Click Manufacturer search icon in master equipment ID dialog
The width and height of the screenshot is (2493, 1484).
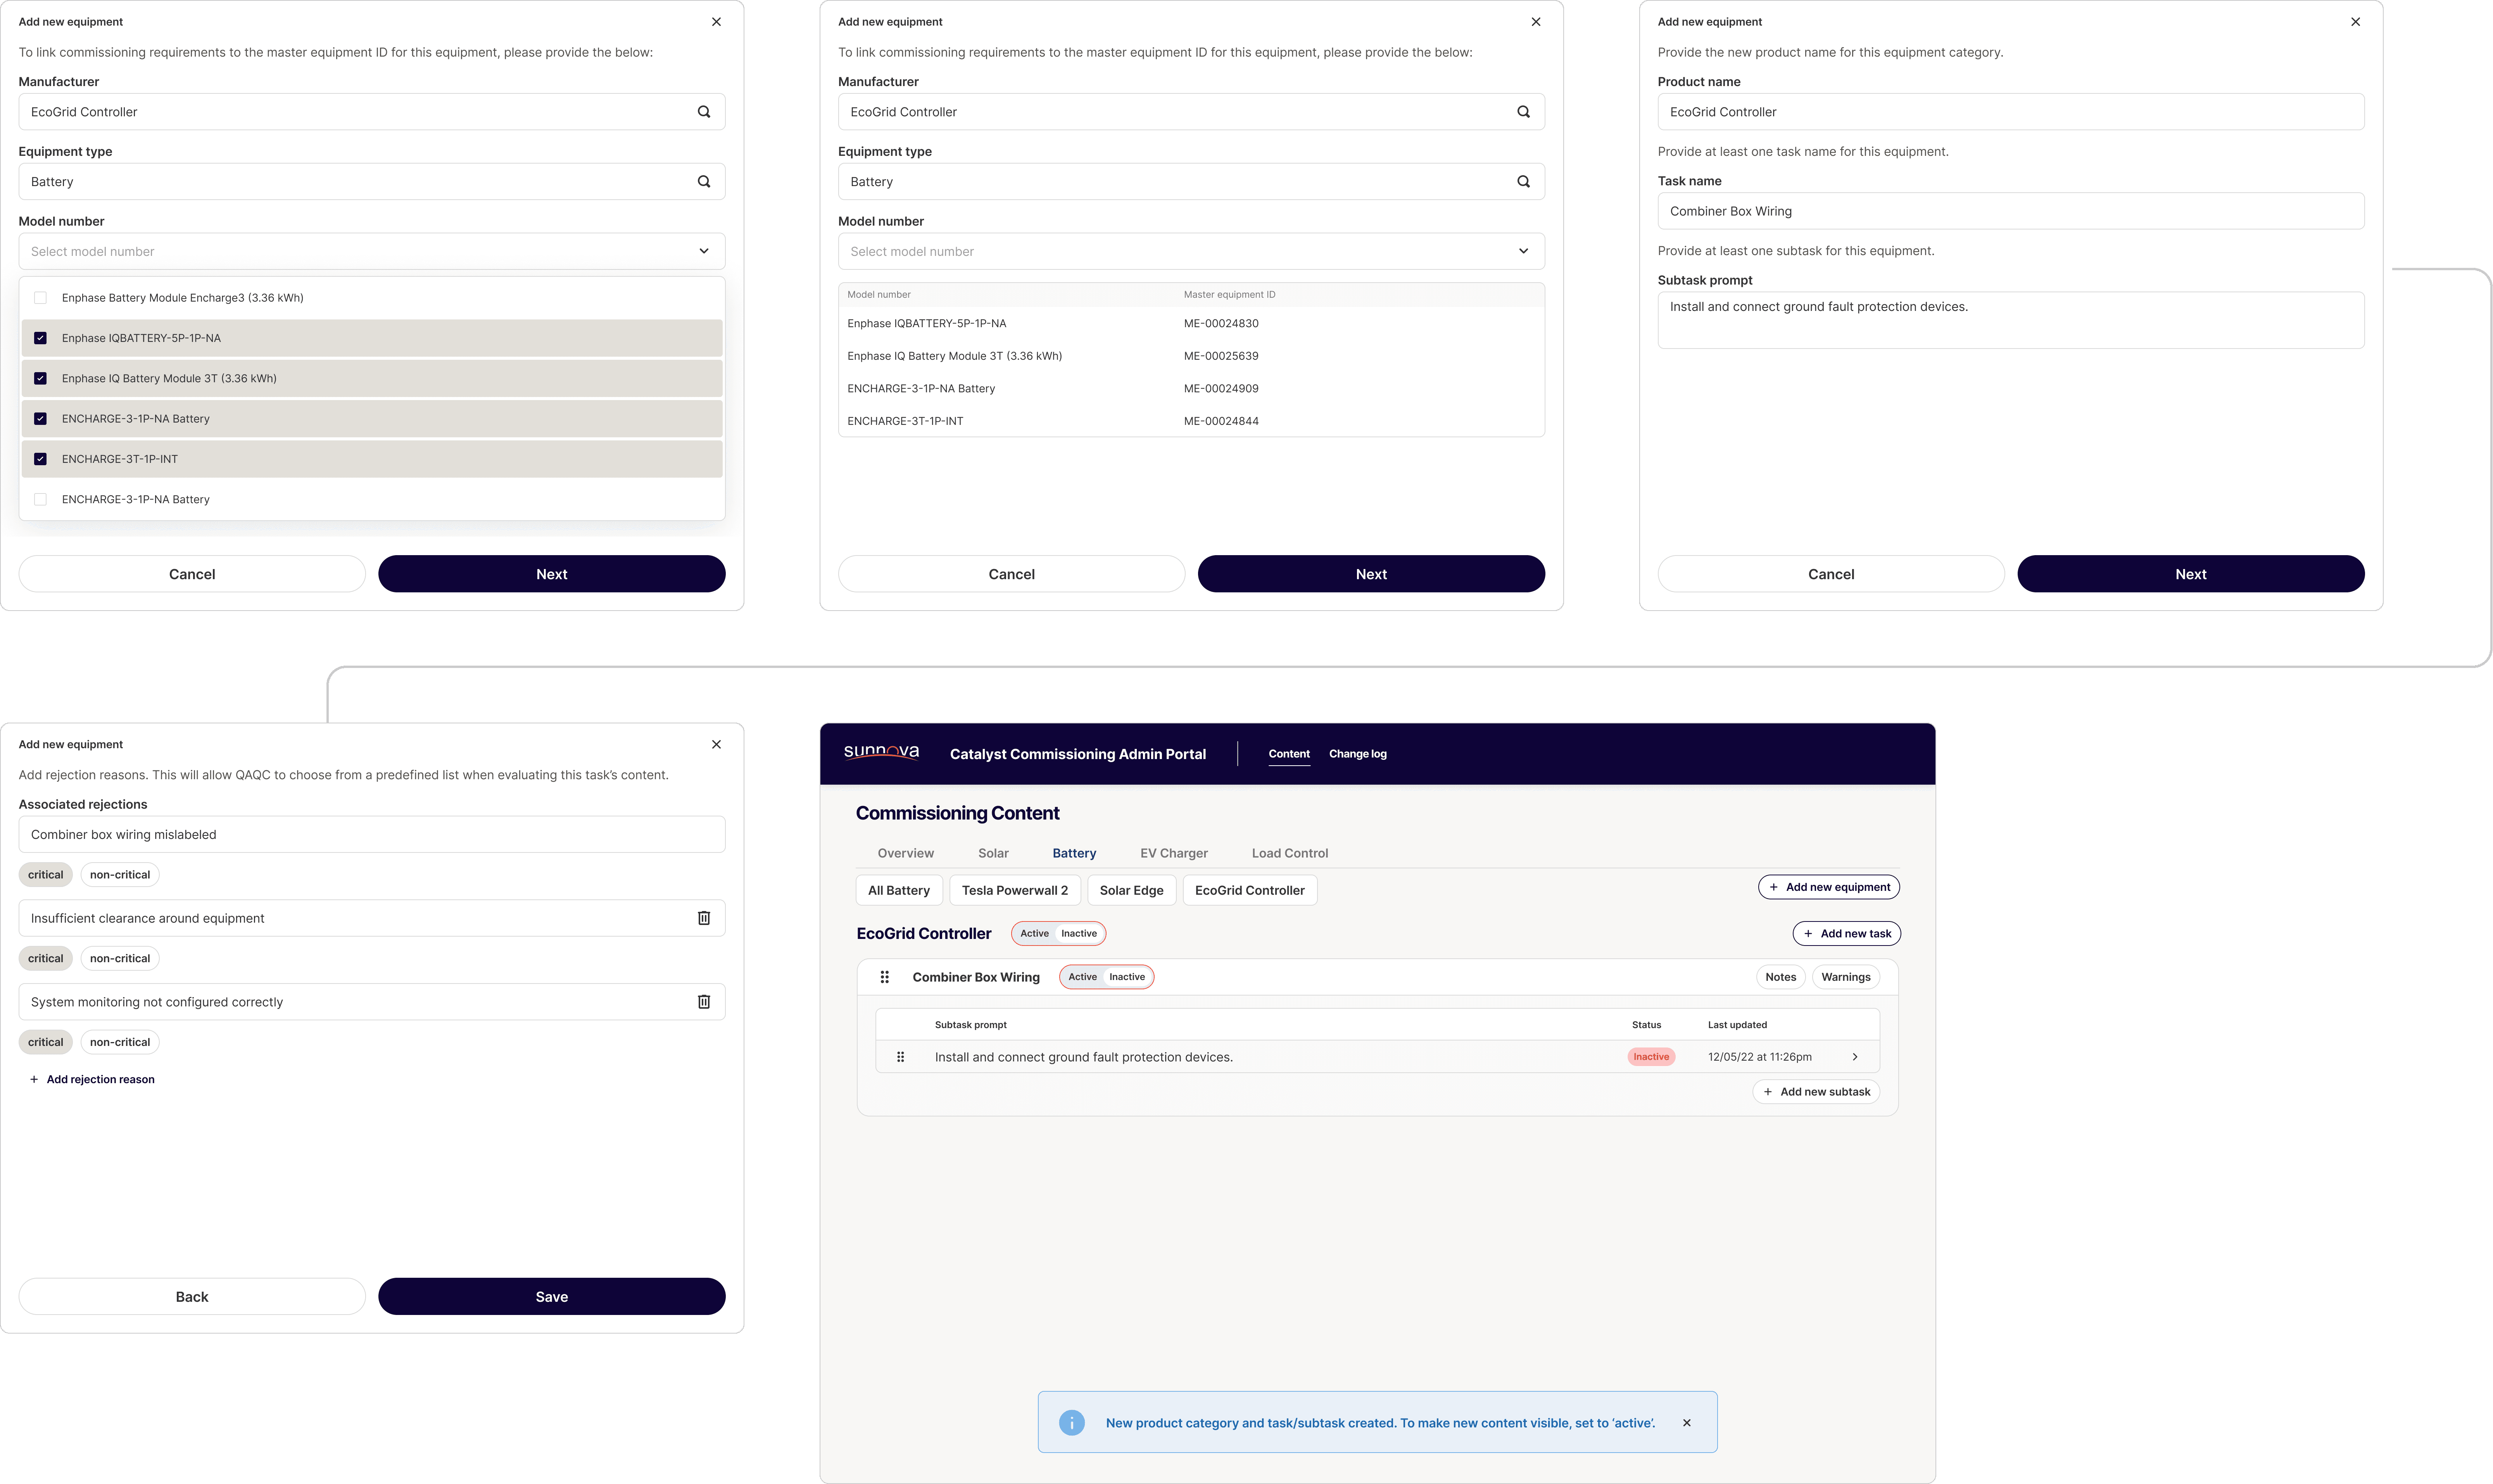coord(1523,112)
